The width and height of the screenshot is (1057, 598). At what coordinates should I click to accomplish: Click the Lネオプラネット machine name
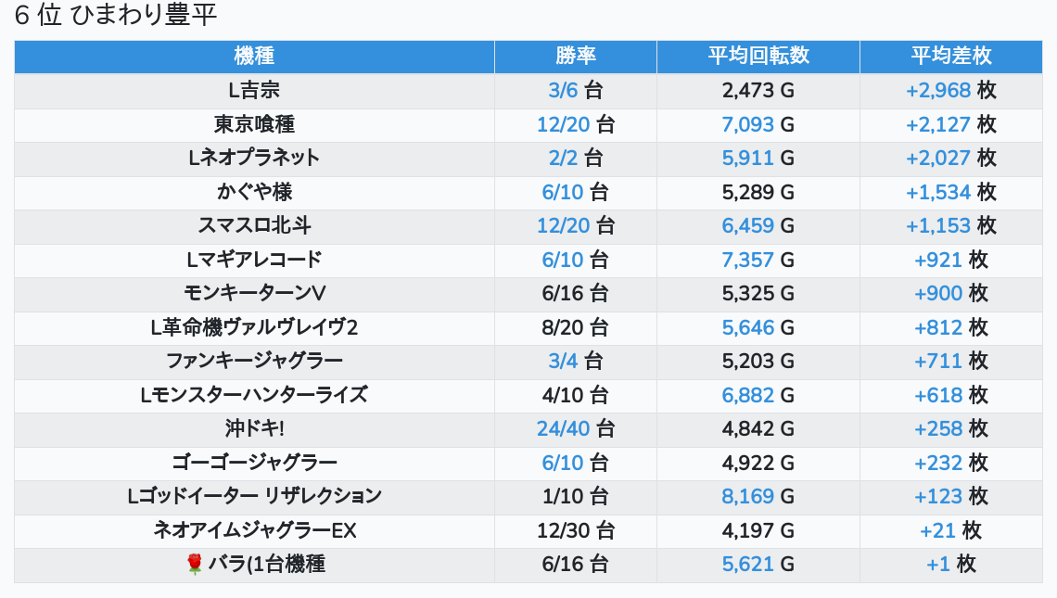(x=254, y=158)
